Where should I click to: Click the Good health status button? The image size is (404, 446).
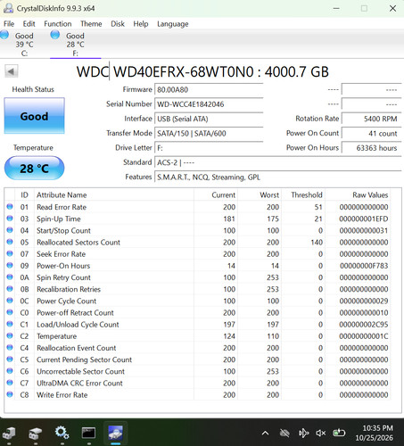34,116
